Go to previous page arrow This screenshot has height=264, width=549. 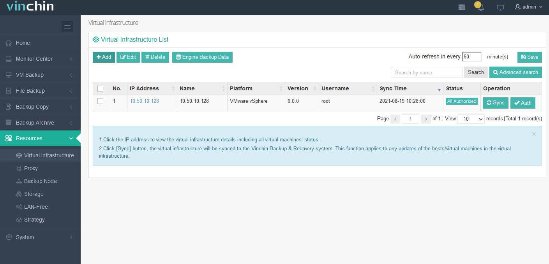point(395,119)
